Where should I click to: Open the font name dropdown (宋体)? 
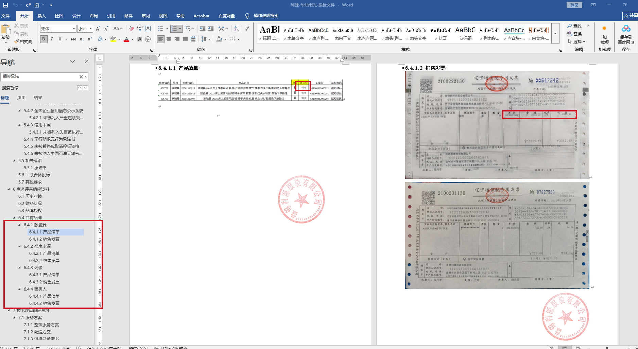tap(74, 29)
